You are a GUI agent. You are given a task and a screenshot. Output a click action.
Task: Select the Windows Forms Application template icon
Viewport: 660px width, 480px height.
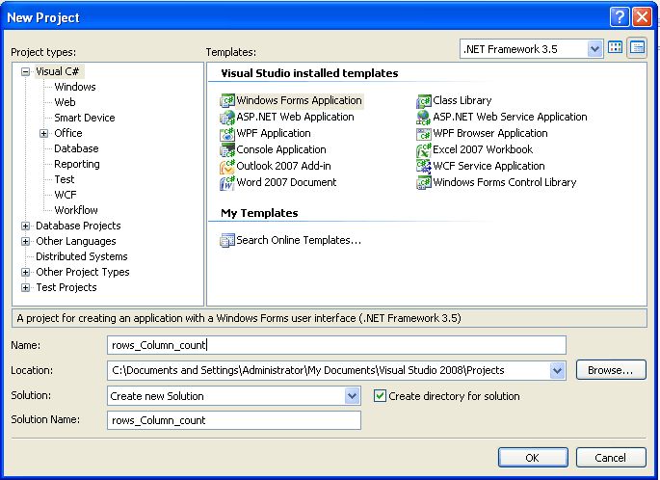227,100
